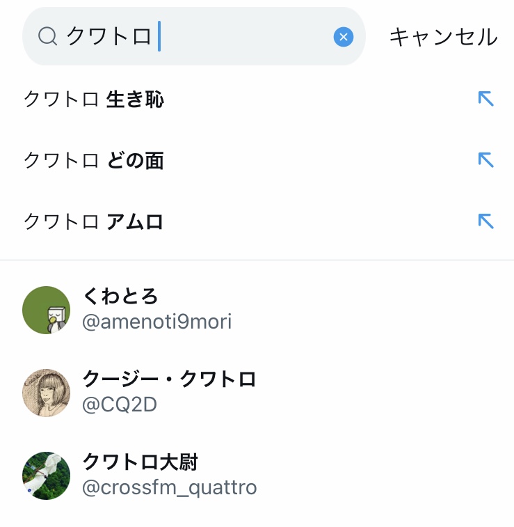514x527 pixels.
Task: Clear the search text with the X icon
Action: [344, 37]
